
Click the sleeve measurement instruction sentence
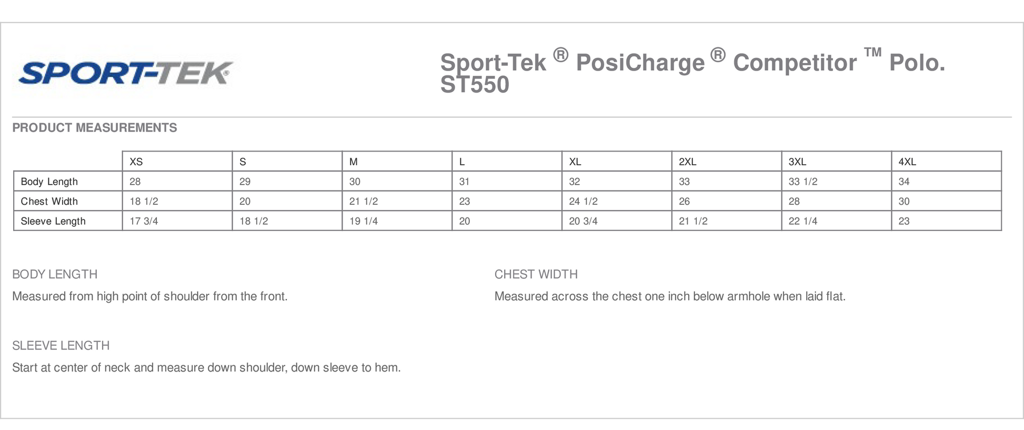[x=206, y=368]
